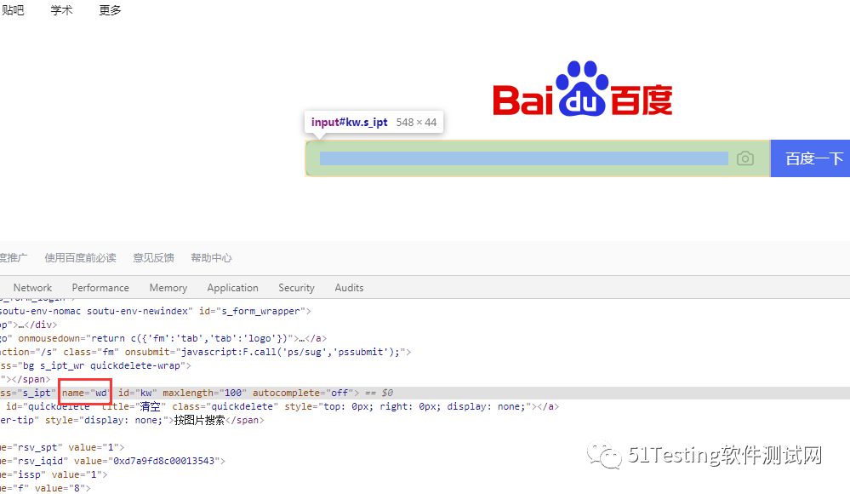Open the 帮助中心 footer link
The height and width of the screenshot is (494, 850).
coord(211,258)
